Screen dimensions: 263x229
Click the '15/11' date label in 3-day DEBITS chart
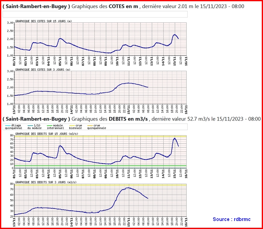(x=129, y=222)
